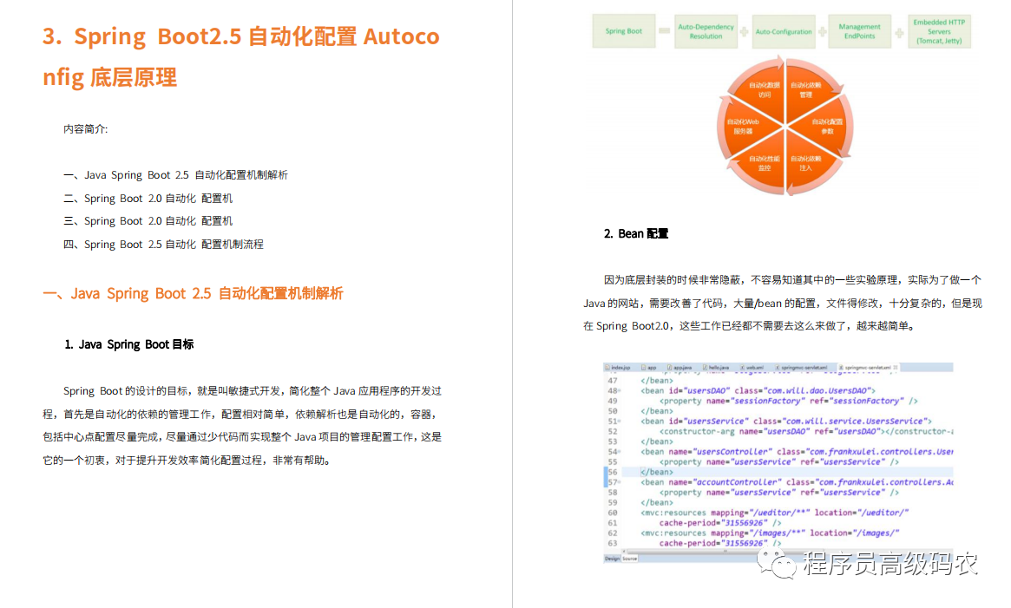Click the '二、Spring Boot 2.0 自动化 配置机' list item
1011x608 pixels.
pos(148,198)
